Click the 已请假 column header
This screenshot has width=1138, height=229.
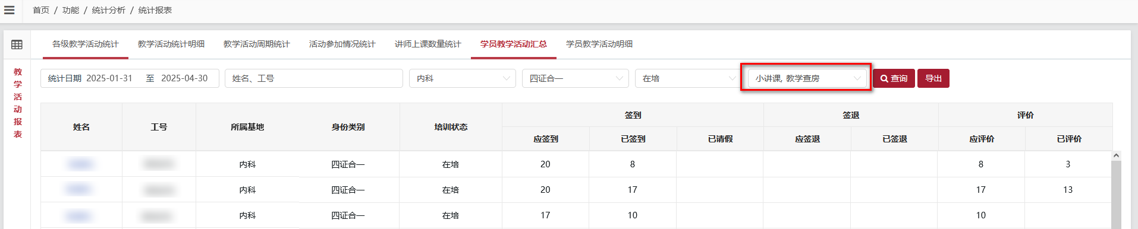tap(720, 139)
